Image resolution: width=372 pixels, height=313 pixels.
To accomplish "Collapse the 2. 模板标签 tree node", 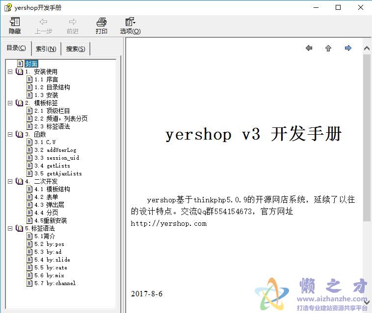I will [x=10, y=103].
